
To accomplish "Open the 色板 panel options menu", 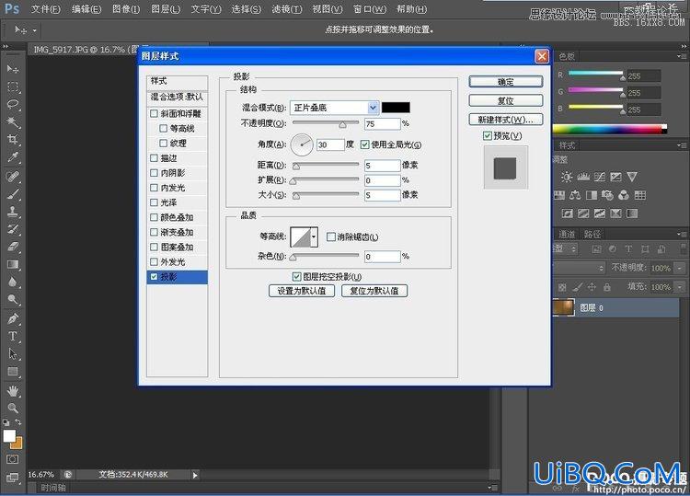I will (x=682, y=56).
